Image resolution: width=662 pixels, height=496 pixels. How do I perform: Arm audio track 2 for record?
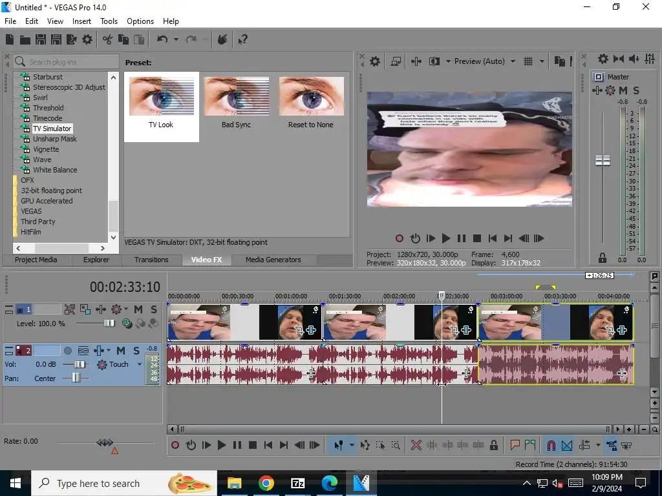(67, 351)
